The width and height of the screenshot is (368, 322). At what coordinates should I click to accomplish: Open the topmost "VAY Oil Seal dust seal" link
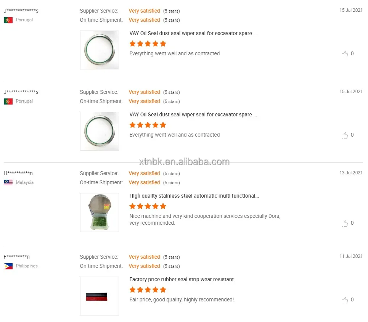(x=193, y=33)
